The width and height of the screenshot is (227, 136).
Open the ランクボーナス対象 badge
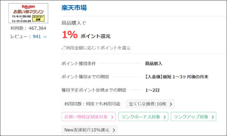point(143,117)
